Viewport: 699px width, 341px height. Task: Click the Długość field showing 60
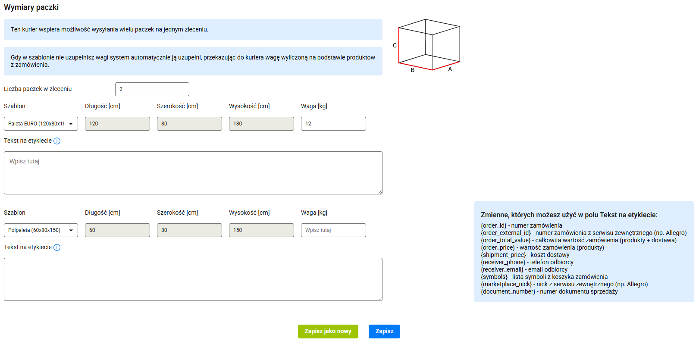pos(117,230)
